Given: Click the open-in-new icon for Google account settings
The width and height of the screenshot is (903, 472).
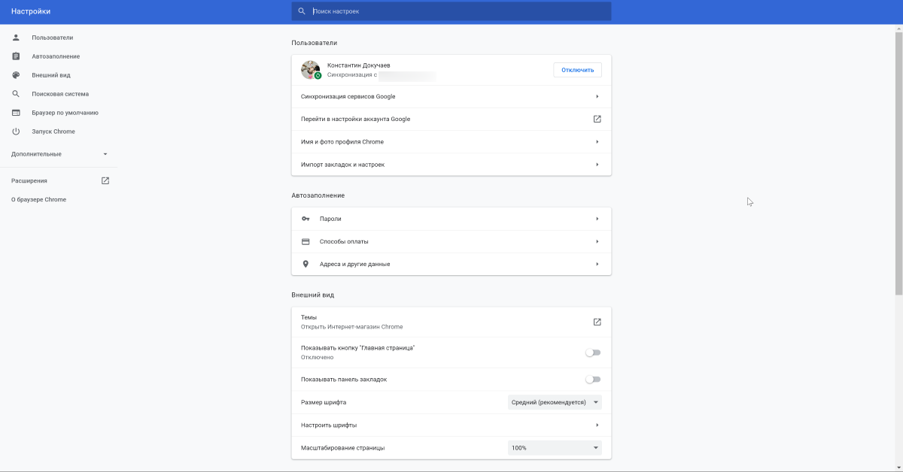Looking at the screenshot, I should [x=597, y=119].
